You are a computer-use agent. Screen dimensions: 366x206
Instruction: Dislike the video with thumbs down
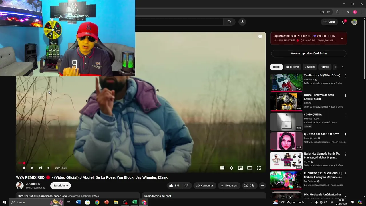[x=186, y=185]
